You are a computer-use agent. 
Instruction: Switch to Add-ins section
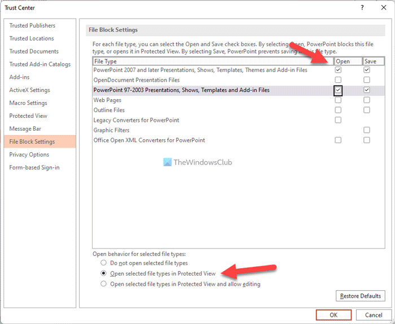pyautogui.click(x=40, y=77)
